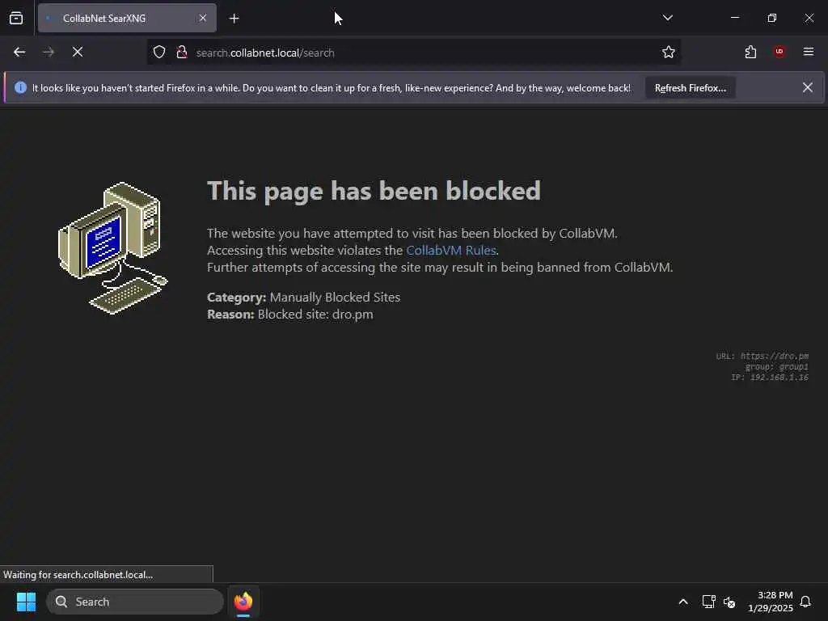
Task: Open a new tab with plus button
Action: pos(234,19)
